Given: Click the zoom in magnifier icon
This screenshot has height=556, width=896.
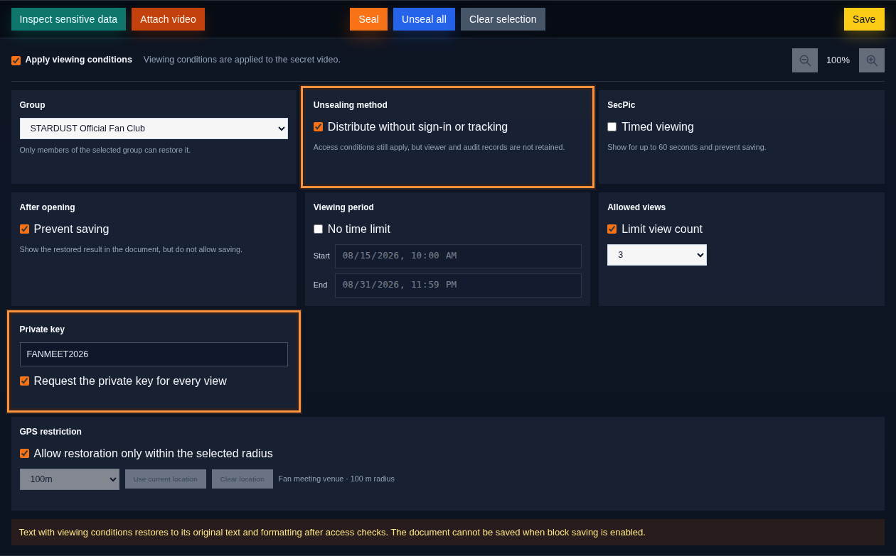Looking at the screenshot, I should tap(872, 60).
